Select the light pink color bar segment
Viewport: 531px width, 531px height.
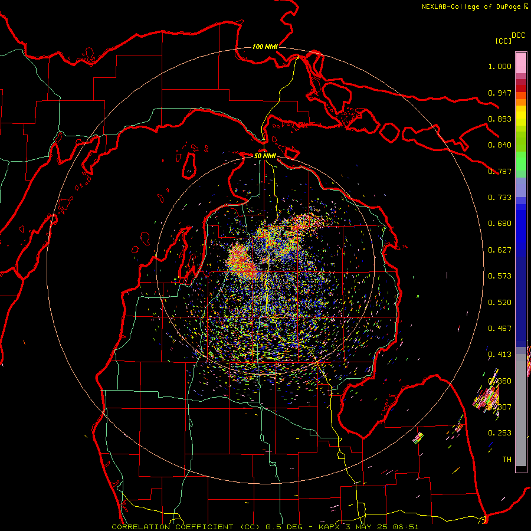[x=521, y=63]
